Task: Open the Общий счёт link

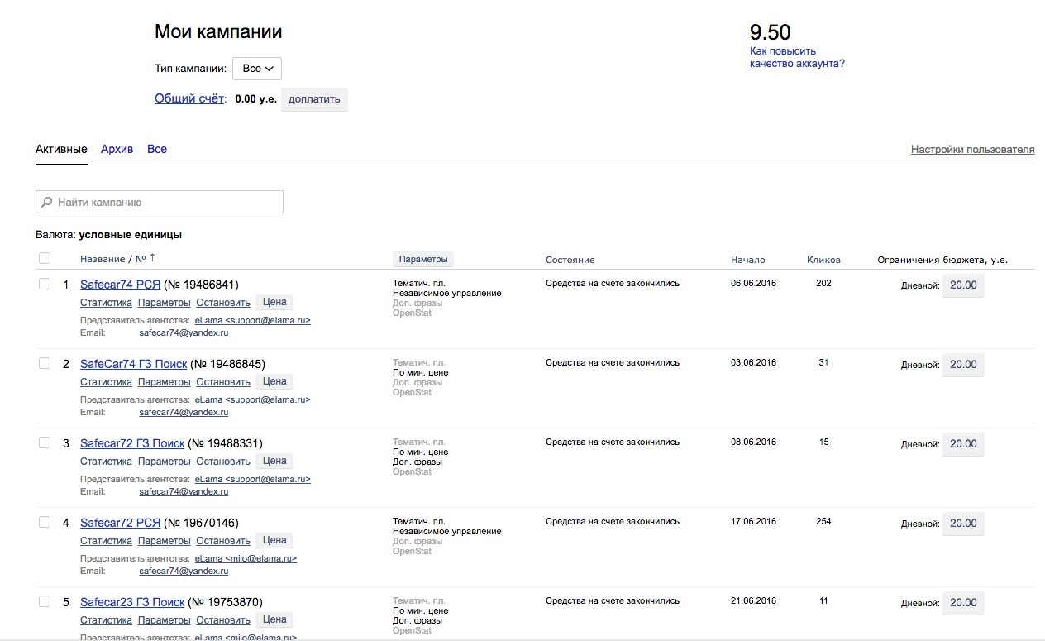Action: [x=189, y=98]
